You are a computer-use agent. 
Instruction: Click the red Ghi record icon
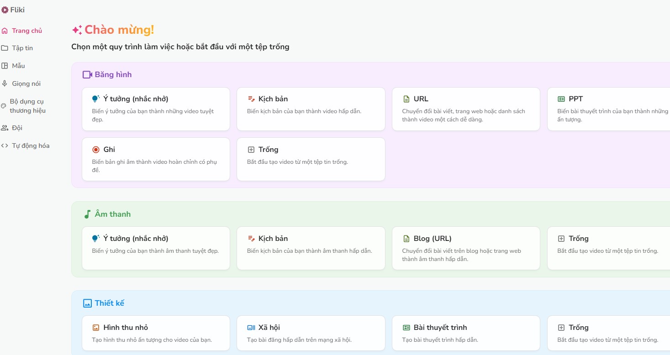(x=96, y=150)
